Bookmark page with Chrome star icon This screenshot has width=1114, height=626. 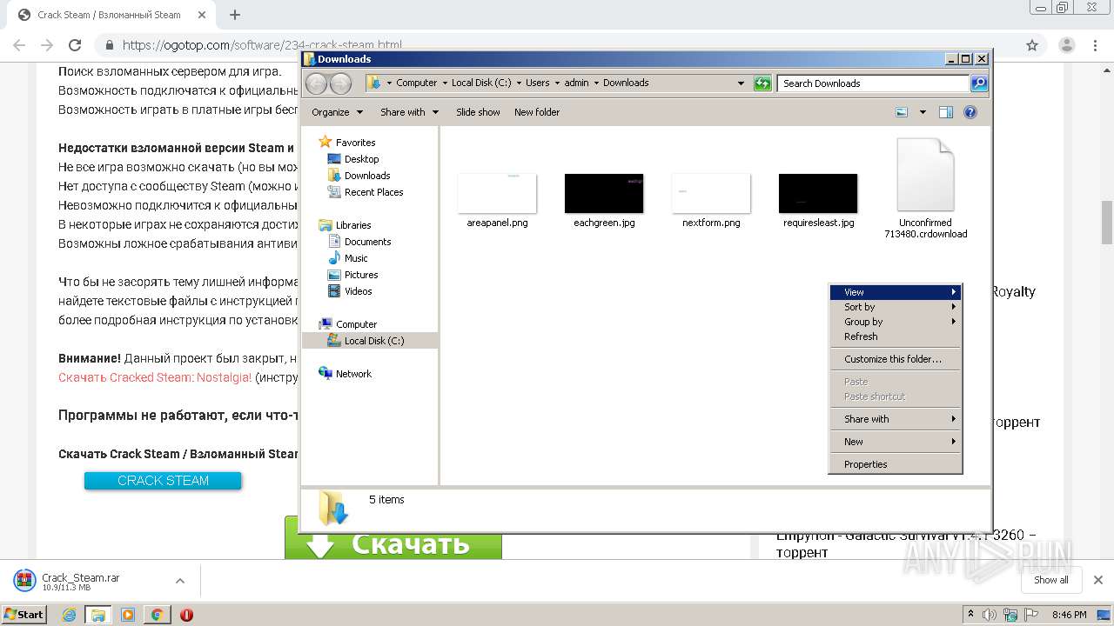1032,45
